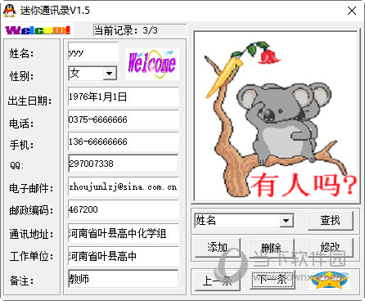Click birth date field 1976年1月1日
Viewport: 365px width, 301px height.
coord(124,97)
